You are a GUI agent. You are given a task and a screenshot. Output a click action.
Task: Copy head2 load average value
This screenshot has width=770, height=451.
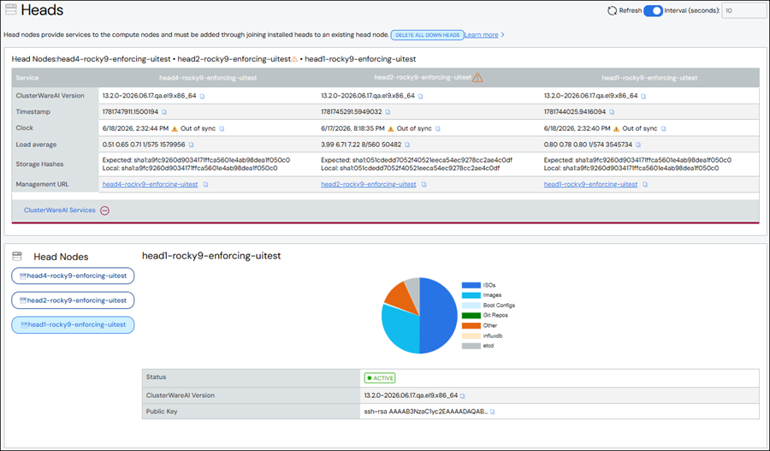(407, 145)
